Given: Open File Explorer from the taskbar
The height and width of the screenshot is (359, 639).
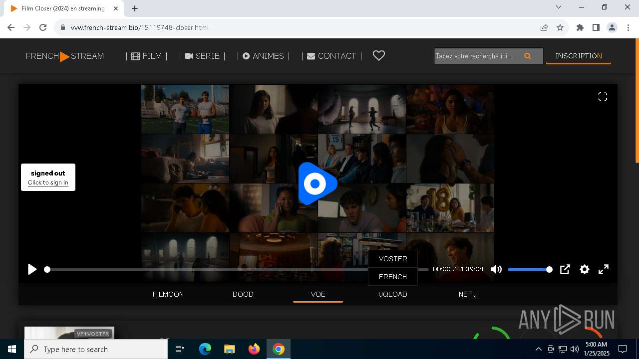Looking at the screenshot, I should 230,349.
